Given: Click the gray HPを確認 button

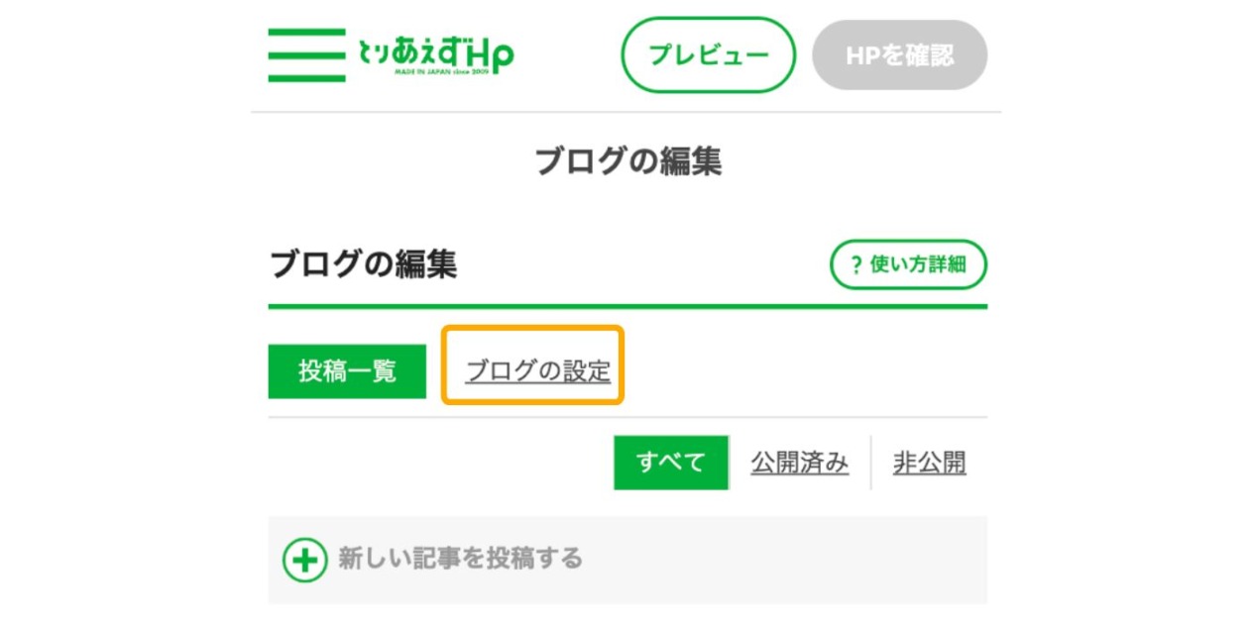Looking at the screenshot, I should pos(899,54).
